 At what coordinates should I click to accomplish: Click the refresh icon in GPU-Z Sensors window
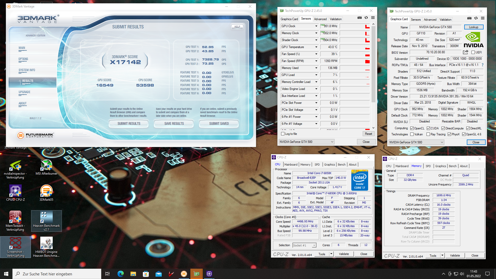point(366,18)
